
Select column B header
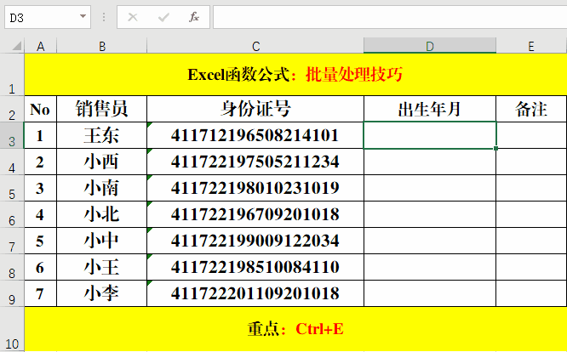point(102,46)
